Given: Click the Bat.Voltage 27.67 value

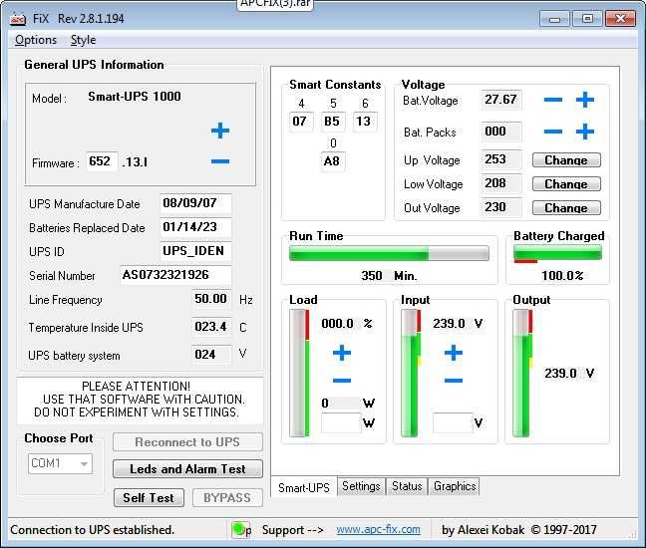Looking at the screenshot, I should click(501, 100).
